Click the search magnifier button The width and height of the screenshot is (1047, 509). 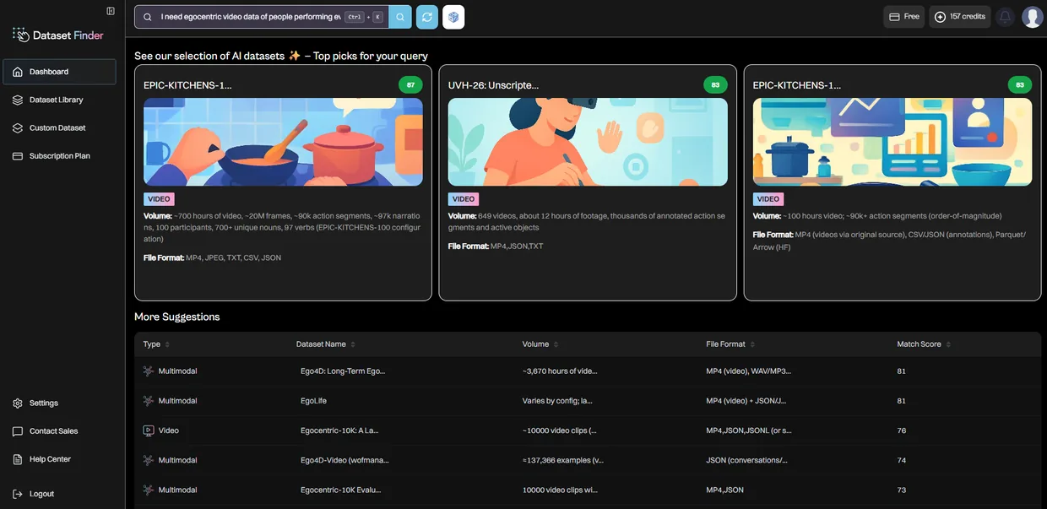coord(400,17)
